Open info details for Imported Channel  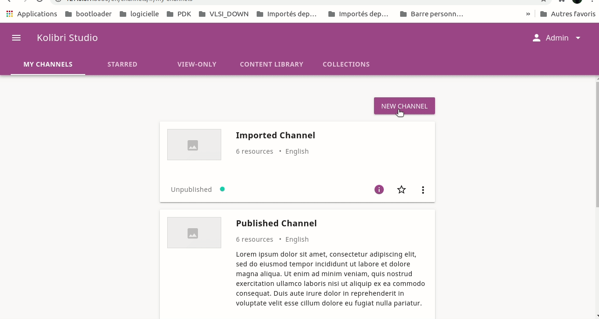click(x=379, y=190)
